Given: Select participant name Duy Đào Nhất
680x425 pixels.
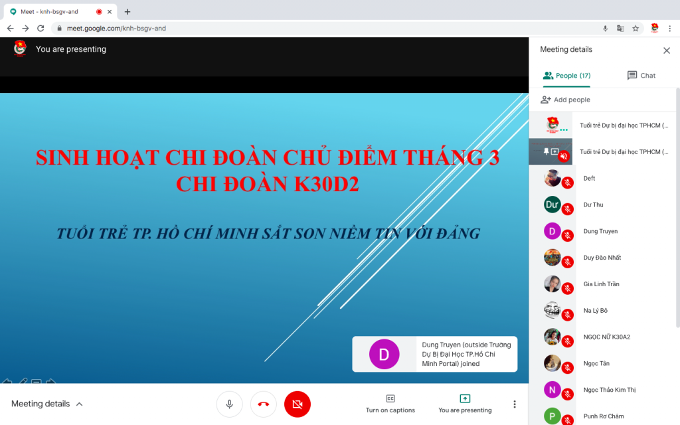Looking at the screenshot, I should pos(602,258).
